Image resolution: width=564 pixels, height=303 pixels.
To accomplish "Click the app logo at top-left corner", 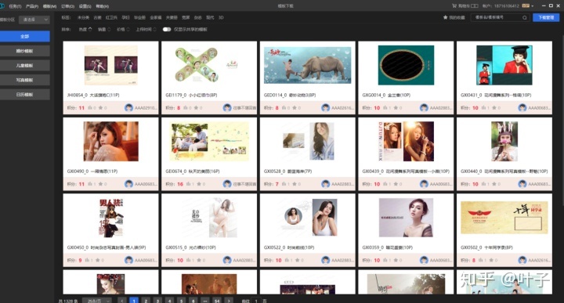I will pos(2,6).
